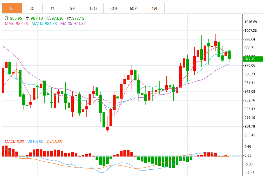Open the 30分 timeframe tab
Viewport: 264px width, 176px height.
pos(114,8)
